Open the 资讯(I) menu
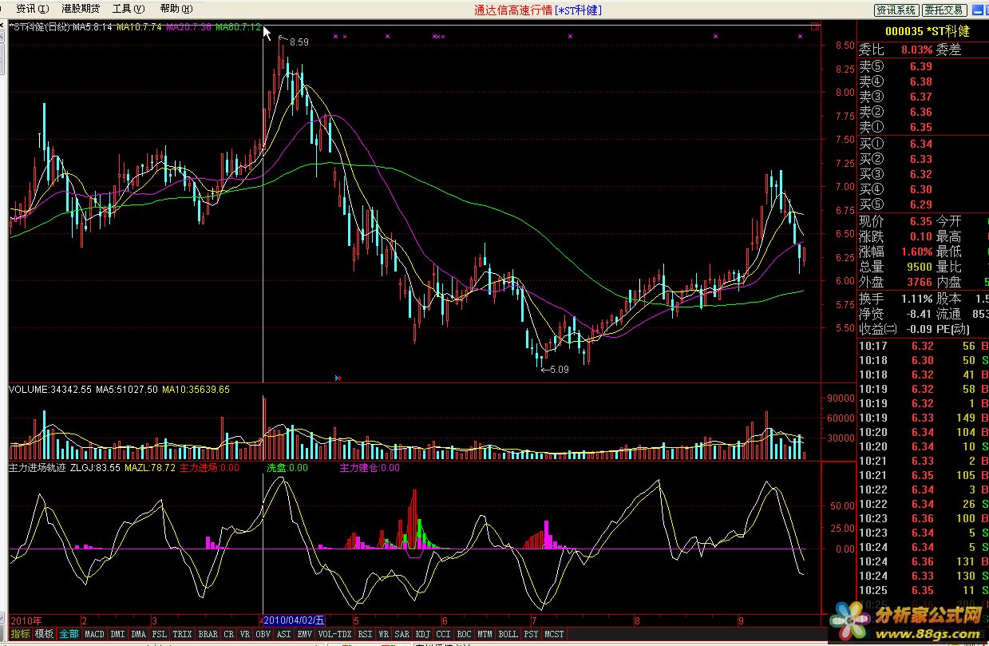 (32, 9)
